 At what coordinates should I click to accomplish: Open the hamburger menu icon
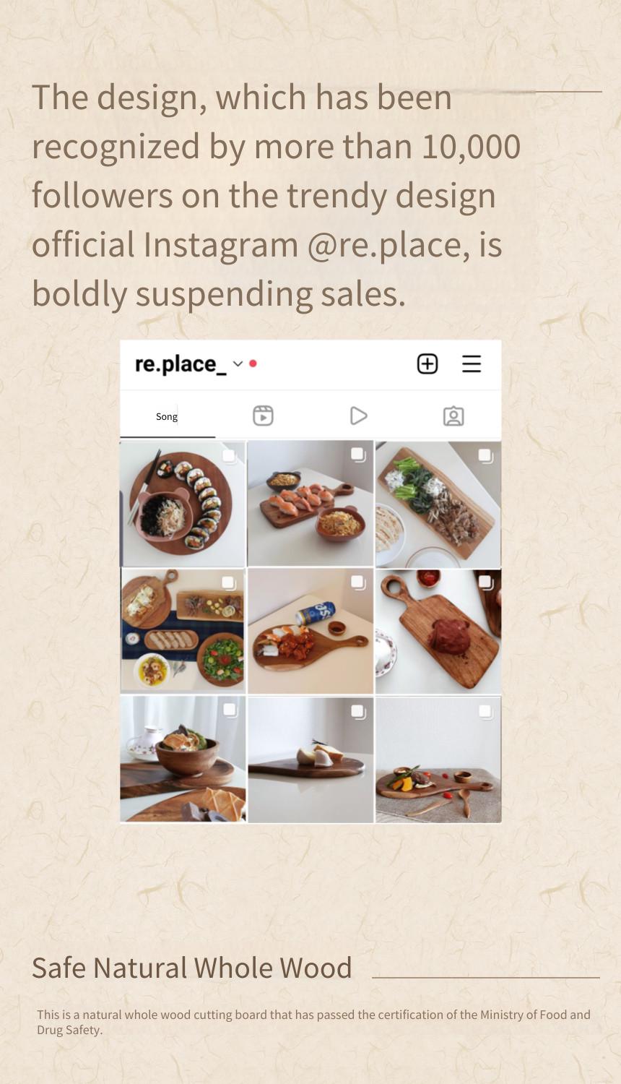click(472, 364)
